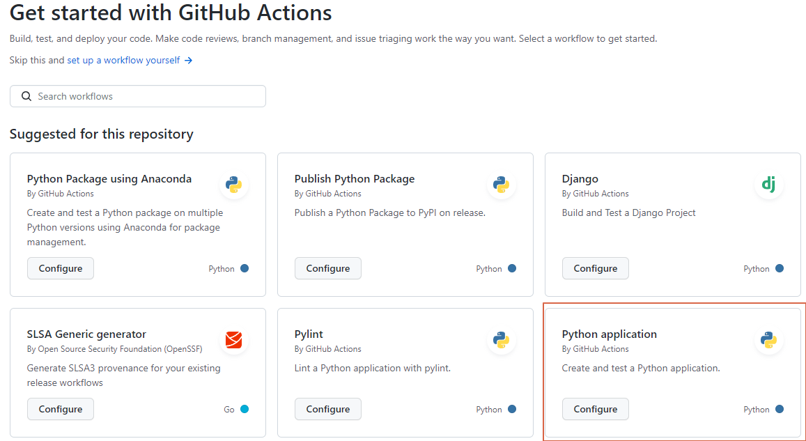Configure the Python application workflow
The height and width of the screenshot is (441, 806).
[596, 409]
